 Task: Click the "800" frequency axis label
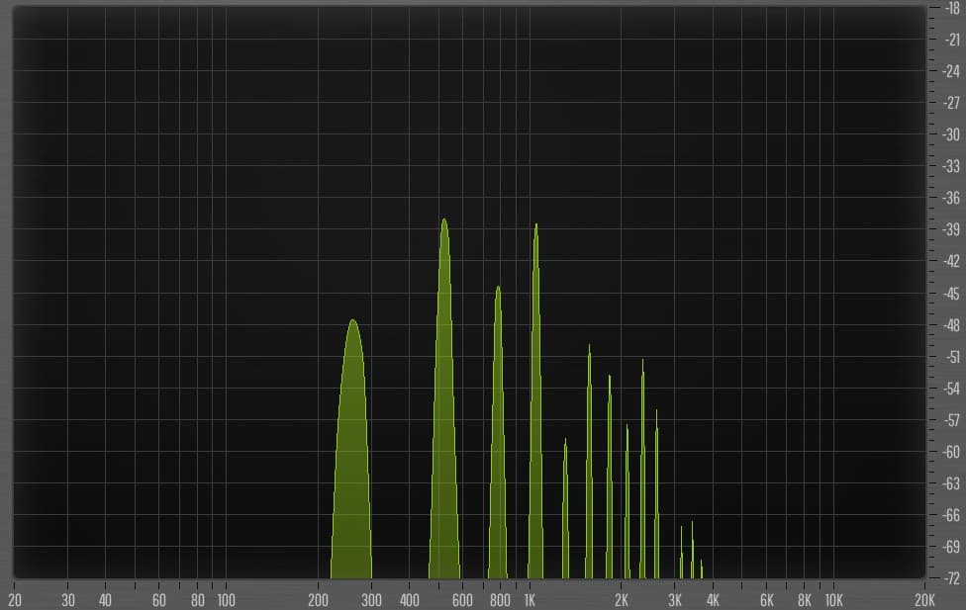500,600
